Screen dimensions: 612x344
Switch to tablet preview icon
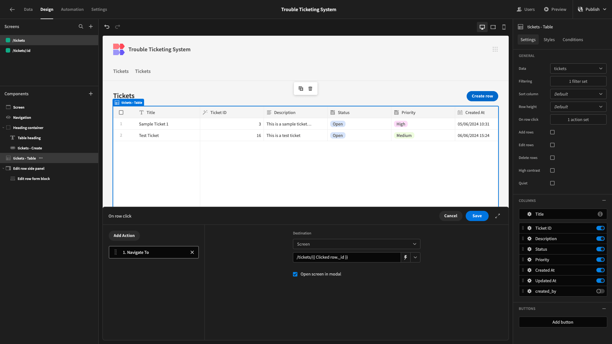[493, 27]
